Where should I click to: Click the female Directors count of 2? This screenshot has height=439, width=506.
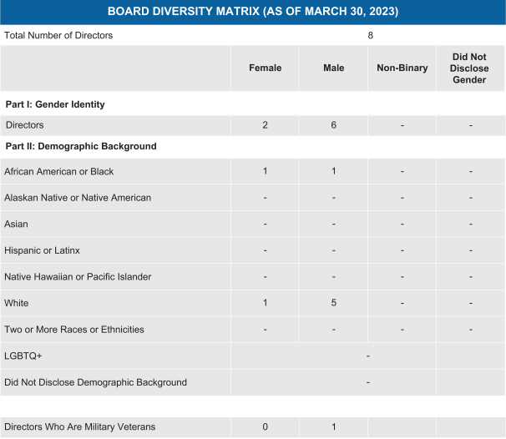coord(265,125)
